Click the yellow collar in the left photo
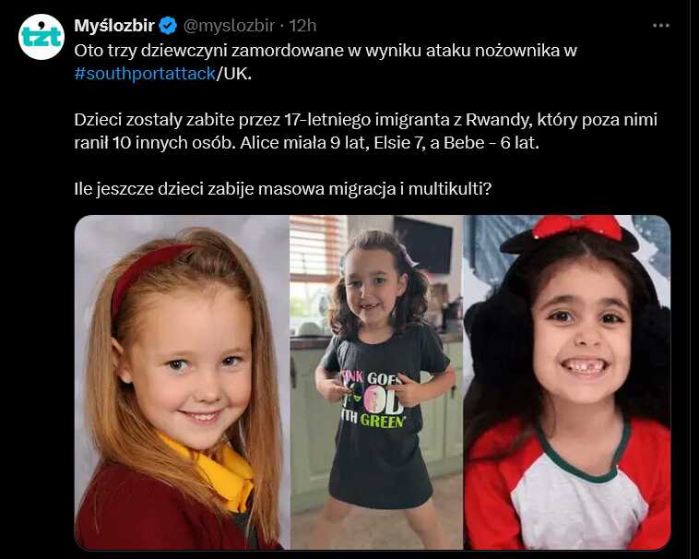 click(214, 472)
